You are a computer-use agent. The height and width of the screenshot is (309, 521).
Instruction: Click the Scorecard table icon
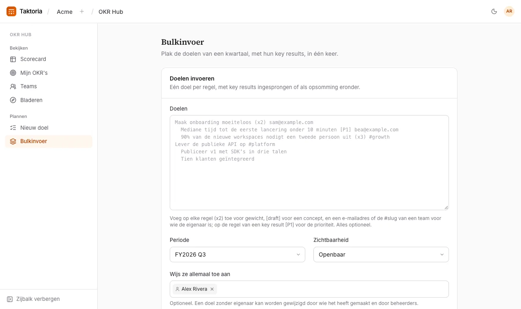tap(13, 59)
